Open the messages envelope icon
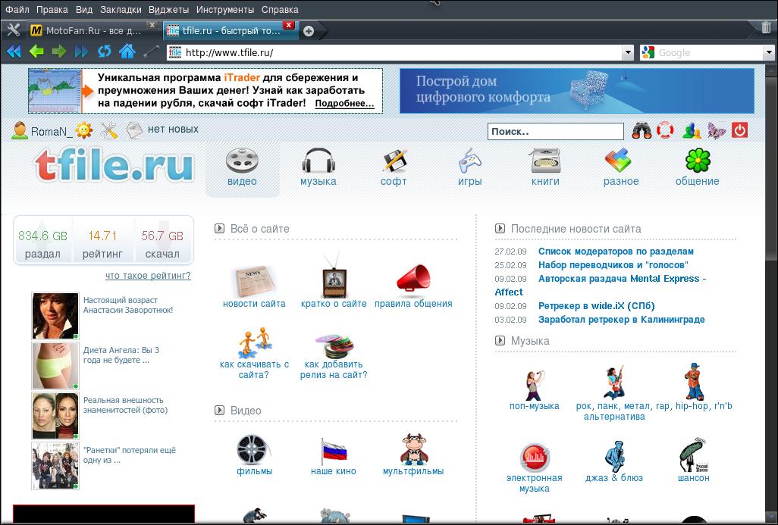The image size is (778, 525). pyautogui.click(x=134, y=130)
